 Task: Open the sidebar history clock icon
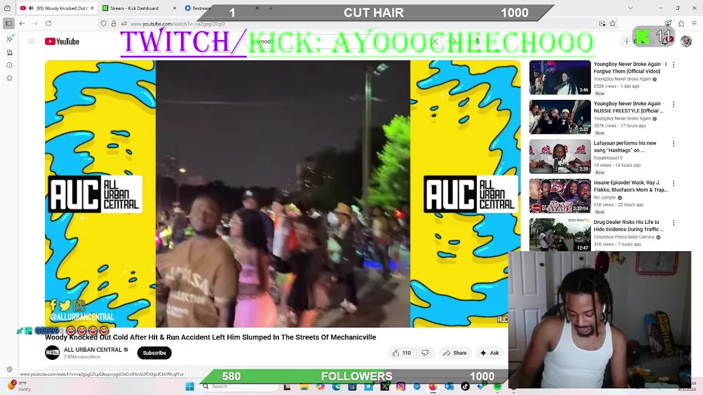coord(9,65)
